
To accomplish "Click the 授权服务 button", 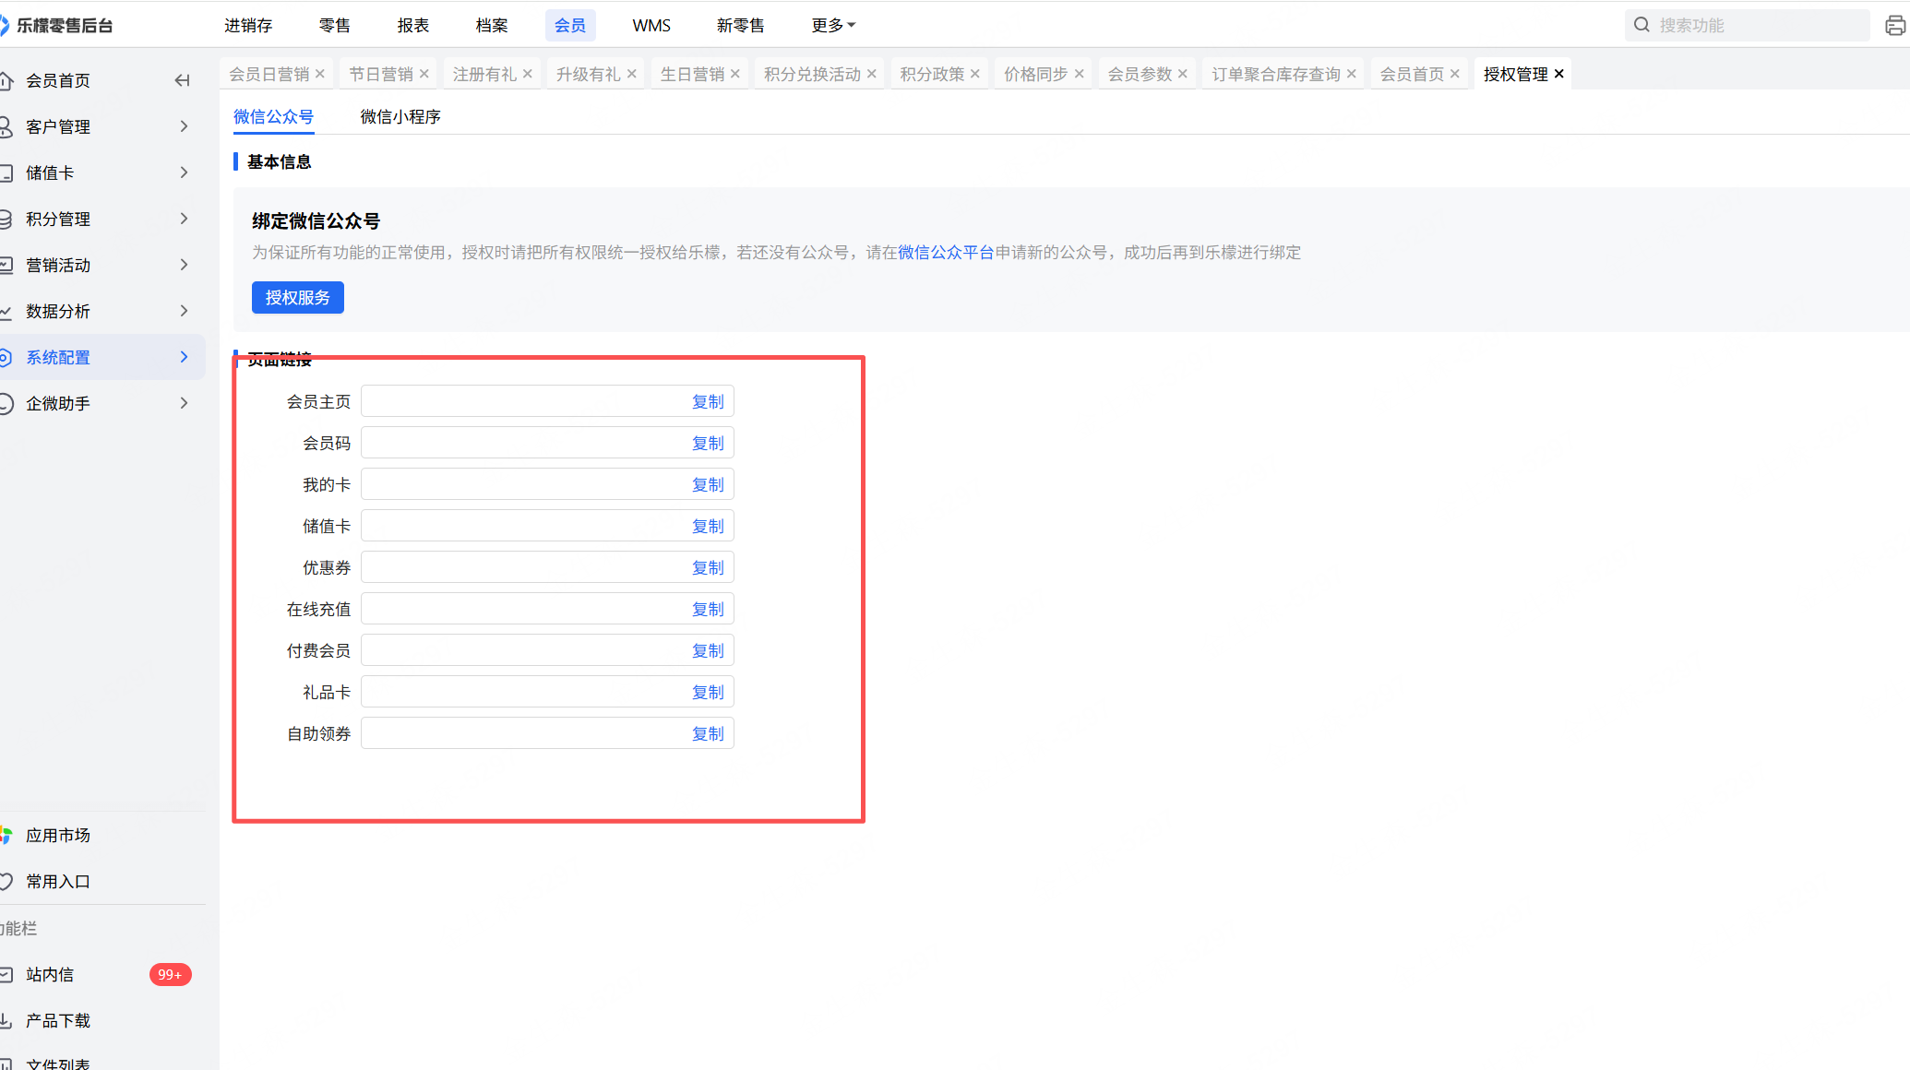I will pos(297,297).
